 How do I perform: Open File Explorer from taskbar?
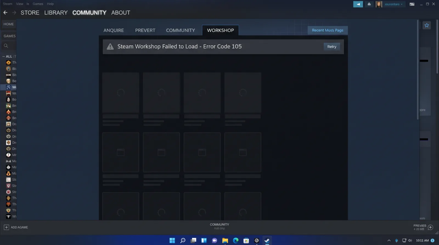coord(225,240)
